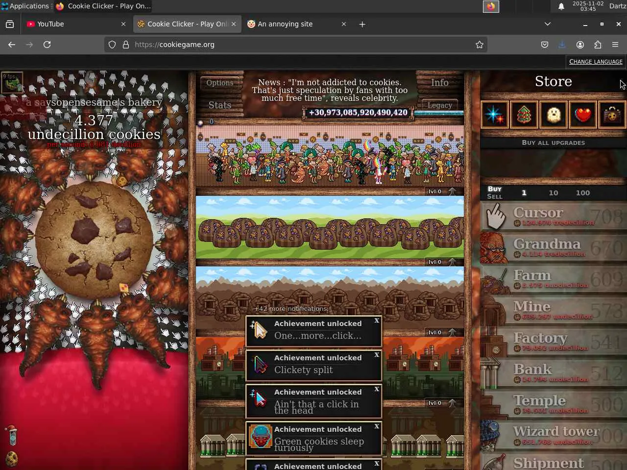Level up the Grandma building row
The width and height of the screenshot is (627, 470).
click(x=442, y=191)
